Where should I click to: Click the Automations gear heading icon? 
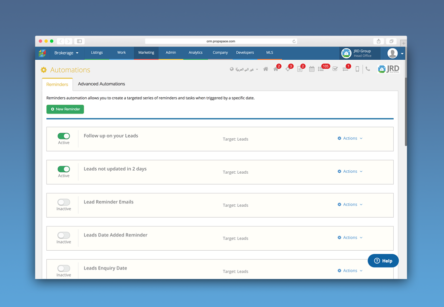pyautogui.click(x=43, y=70)
